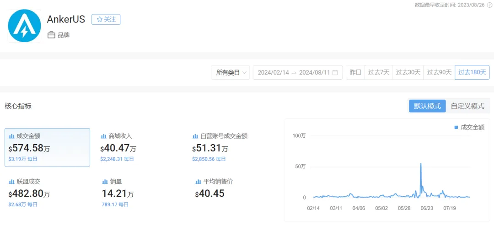
Task: Open the start date 2024/02/14 picker
Action: point(273,72)
